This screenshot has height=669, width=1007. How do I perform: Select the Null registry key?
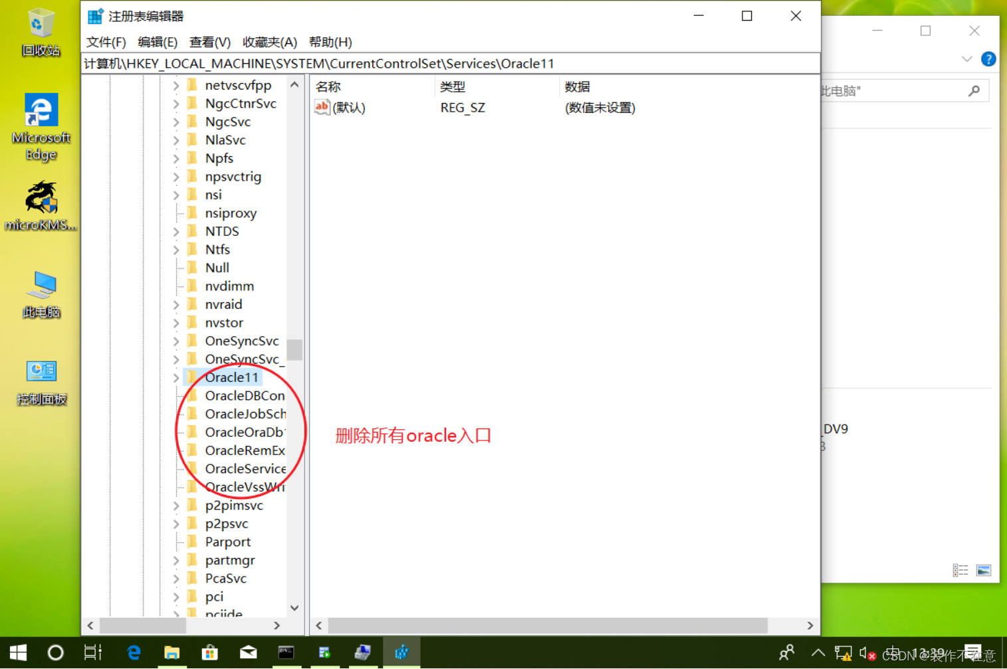point(217,268)
